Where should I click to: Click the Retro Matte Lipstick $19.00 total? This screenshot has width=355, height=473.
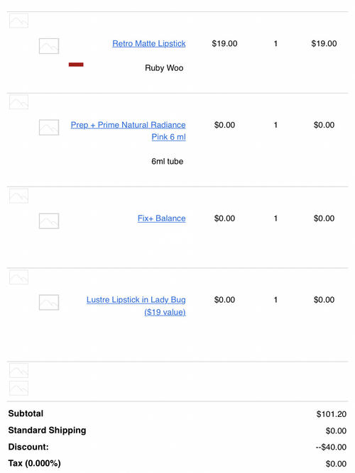tap(324, 44)
